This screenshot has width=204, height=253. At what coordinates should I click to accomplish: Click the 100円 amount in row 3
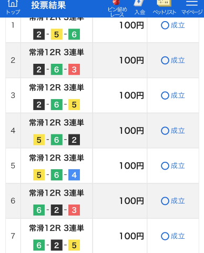tap(131, 95)
